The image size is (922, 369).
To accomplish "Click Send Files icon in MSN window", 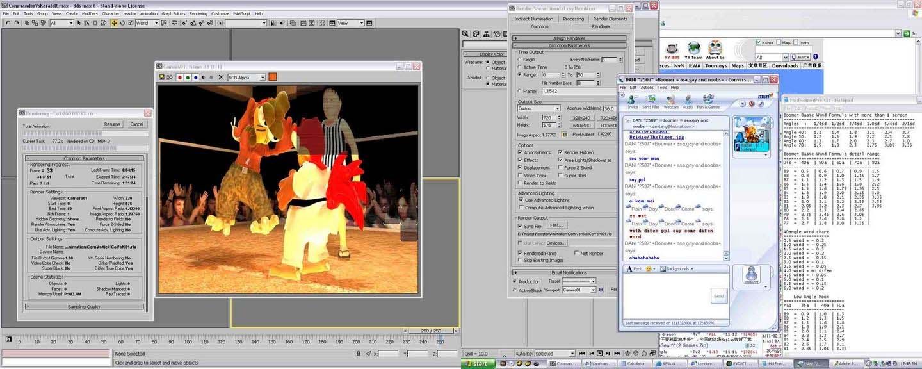I will point(651,101).
